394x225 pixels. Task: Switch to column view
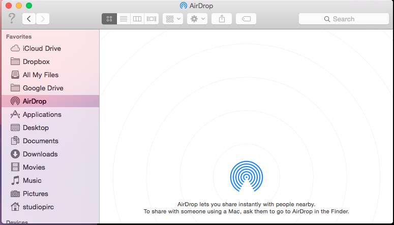tap(137, 19)
